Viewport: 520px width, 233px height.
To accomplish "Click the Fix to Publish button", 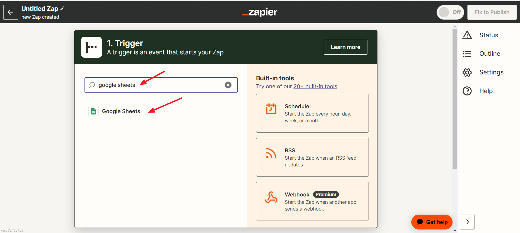I will coord(492,12).
